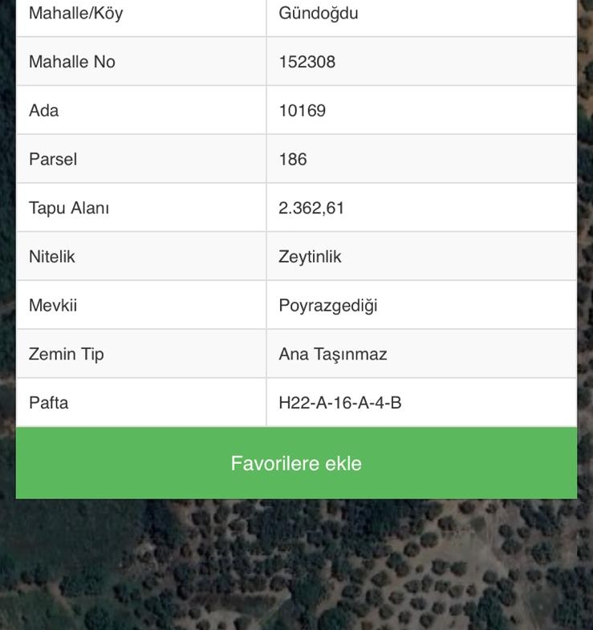Click the Tapu Alanı label
This screenshot has width=593, height=630.
69,208
